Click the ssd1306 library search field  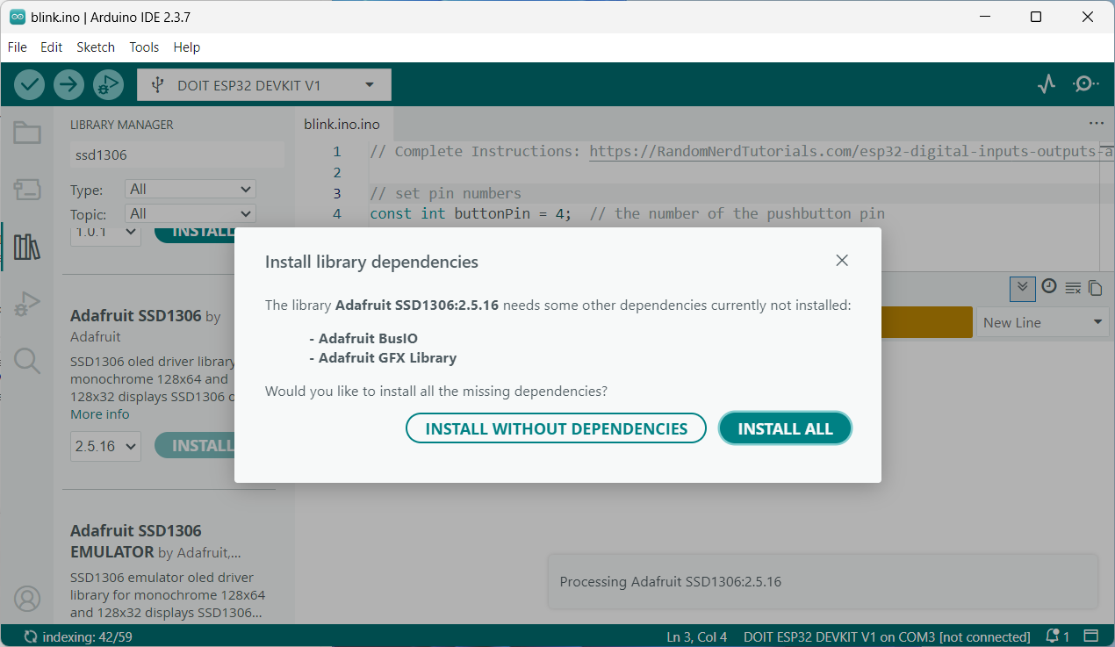click(176, 155)
